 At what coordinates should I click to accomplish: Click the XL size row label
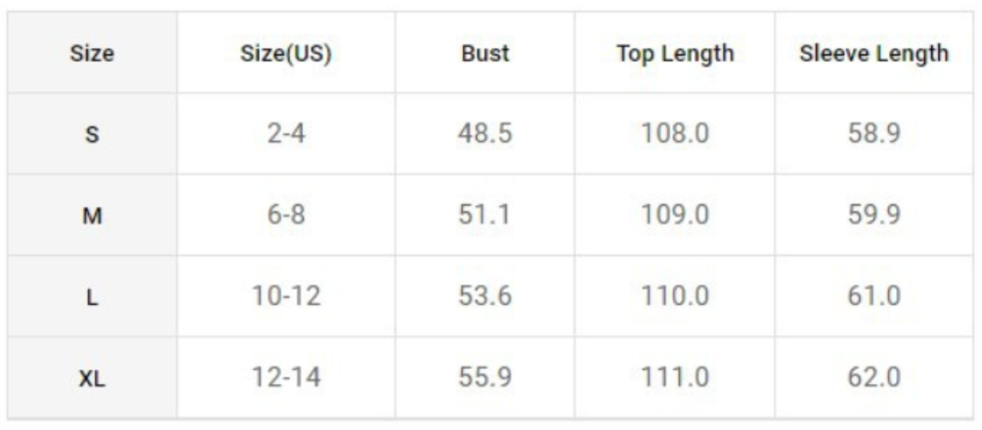(x=92, y=379)
